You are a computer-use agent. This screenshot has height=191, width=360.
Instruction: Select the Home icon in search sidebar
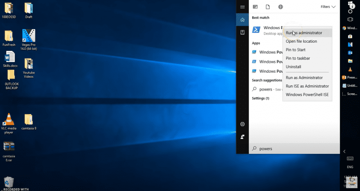point(242,20)
